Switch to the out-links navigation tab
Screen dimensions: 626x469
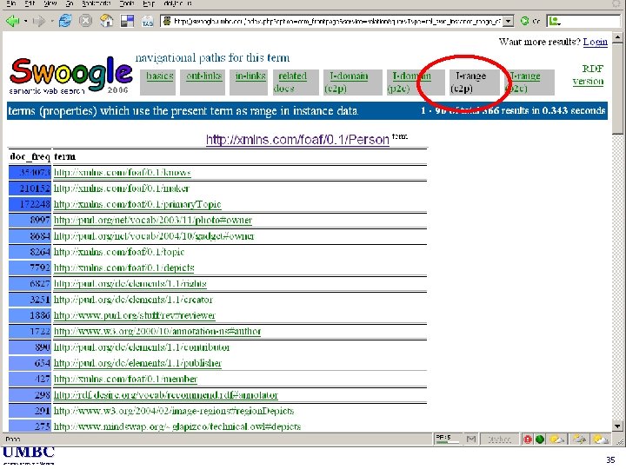[x=203, y=76]
